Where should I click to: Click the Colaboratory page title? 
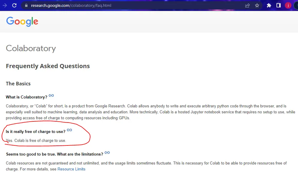pyautogui.click(x=31, y=48)
